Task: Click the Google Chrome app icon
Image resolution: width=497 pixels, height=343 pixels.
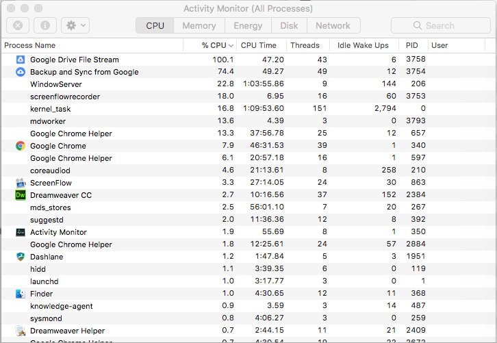Action: (21, 146)
